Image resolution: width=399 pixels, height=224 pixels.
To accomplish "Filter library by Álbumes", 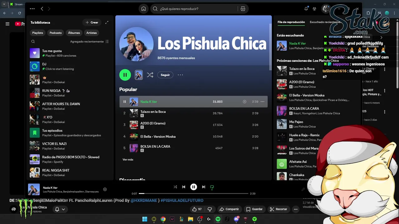I will pyautogui.click(x=74, y=33).
